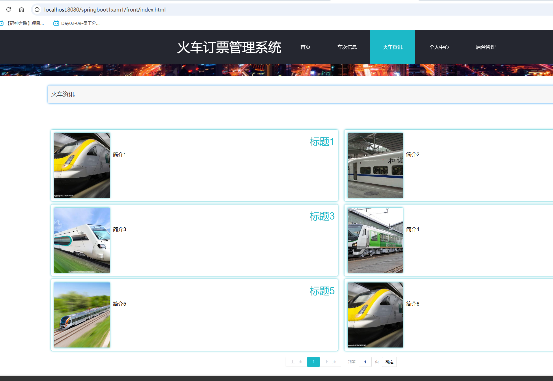Open the 标题1 news title
This screenshot has height=381, width=553.
pyautogui.click(x=322, y=142)
